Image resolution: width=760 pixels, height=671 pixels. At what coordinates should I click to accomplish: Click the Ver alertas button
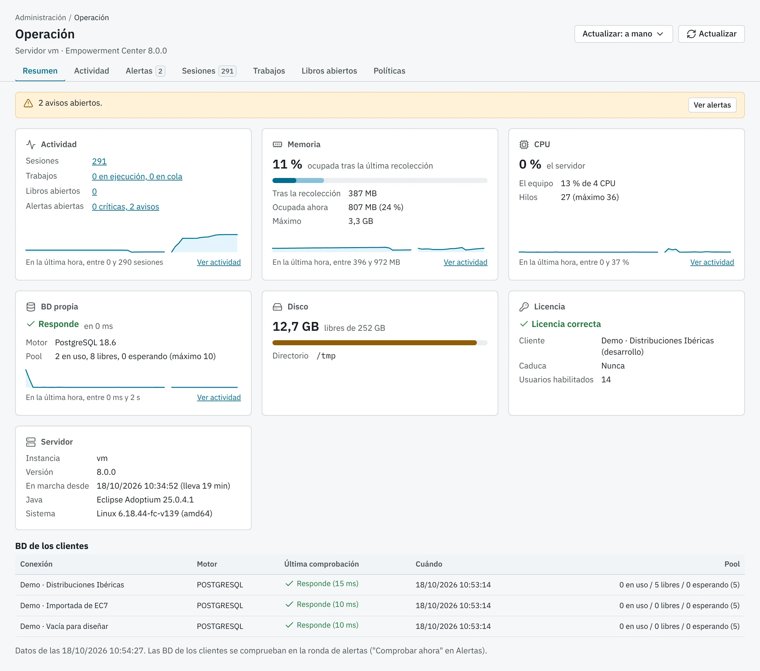(x=712, y=105)
